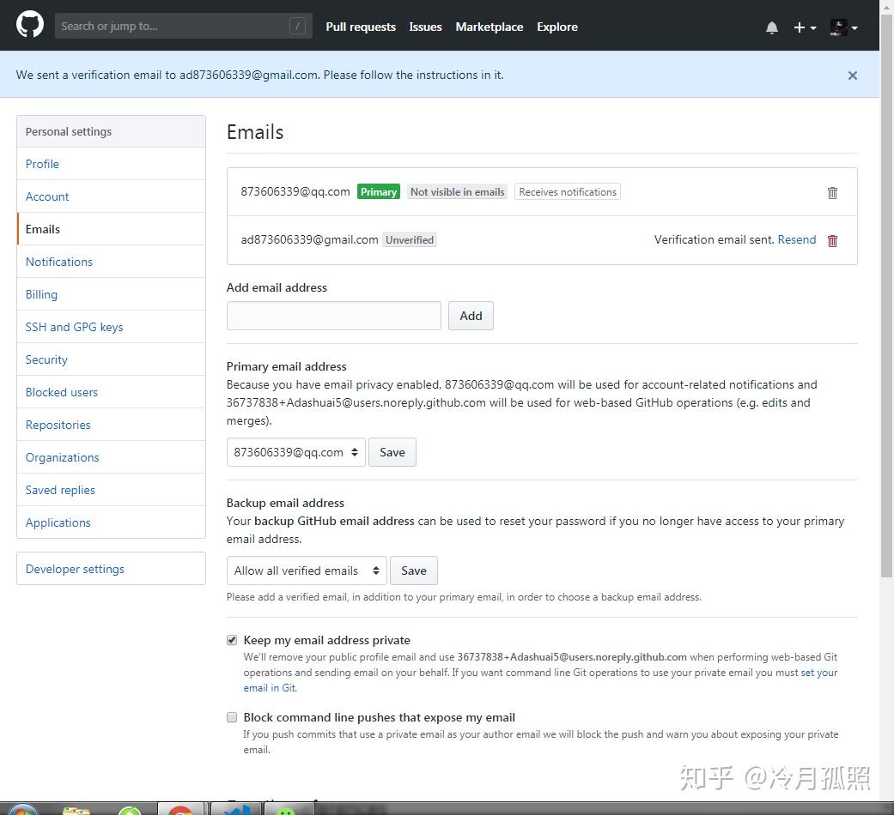Focus the Search or jump to field

183,26
